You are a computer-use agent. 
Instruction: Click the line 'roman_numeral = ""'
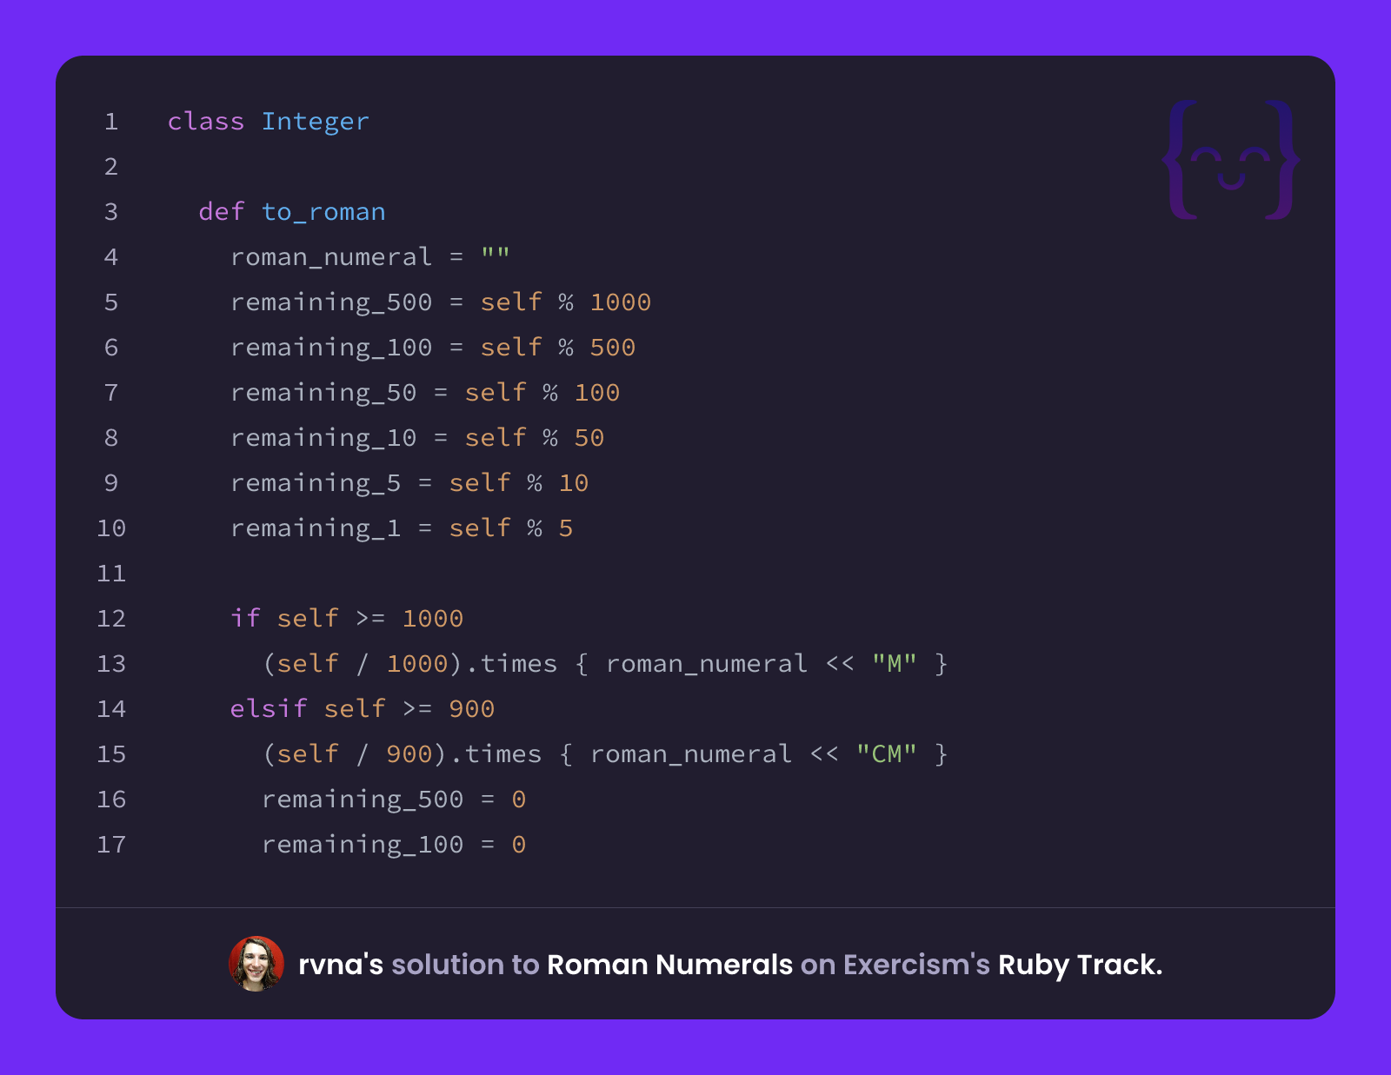(370, 257)
